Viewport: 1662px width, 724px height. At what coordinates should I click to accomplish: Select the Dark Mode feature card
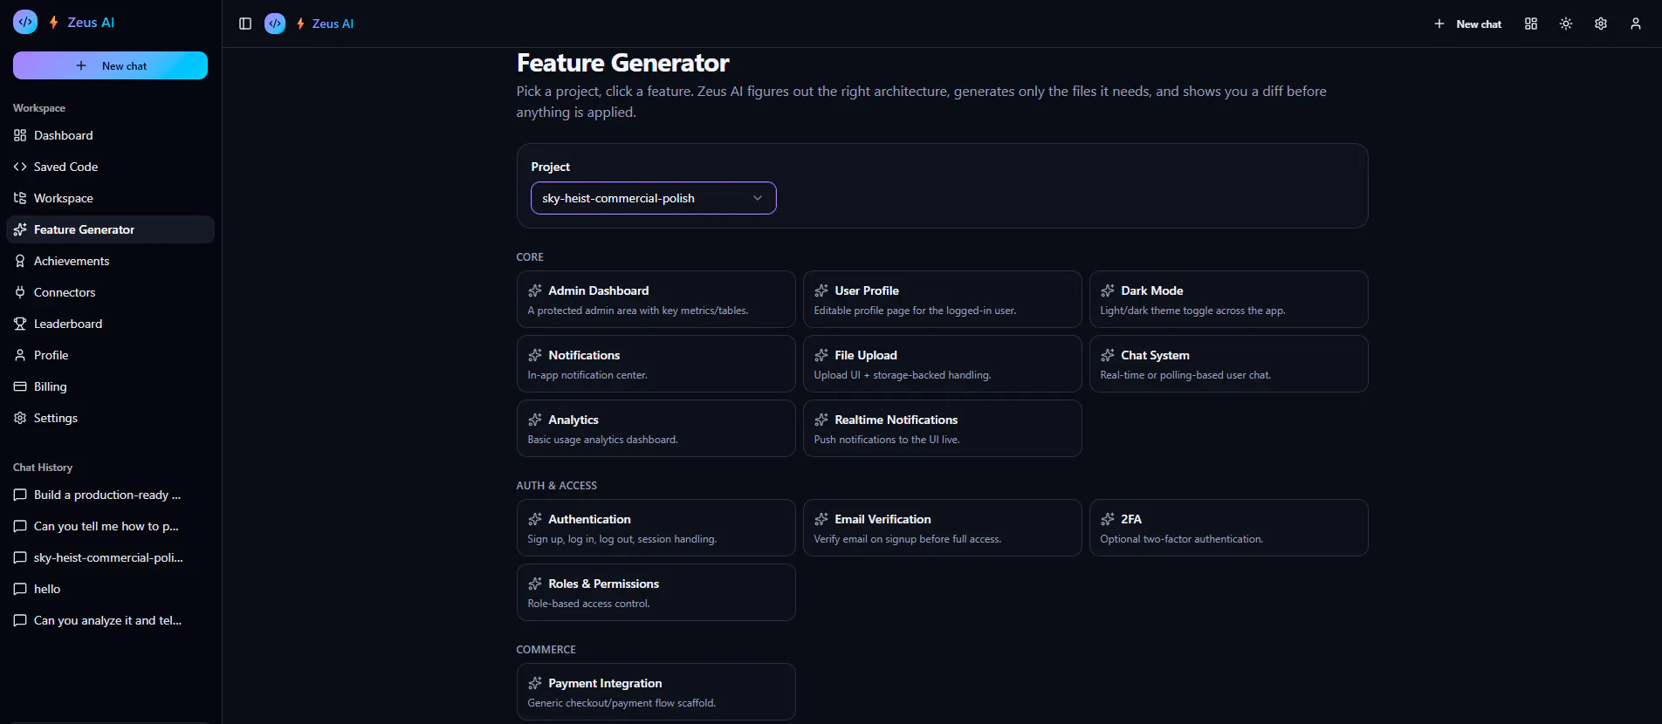pyautogui.click(x=1228, y=299)
